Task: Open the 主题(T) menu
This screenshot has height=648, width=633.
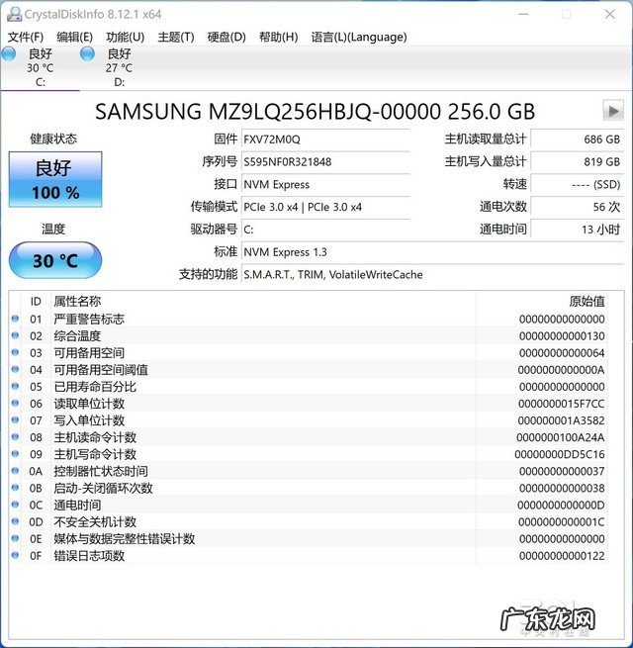Action: pyautogui.click(x=176, y=38)
